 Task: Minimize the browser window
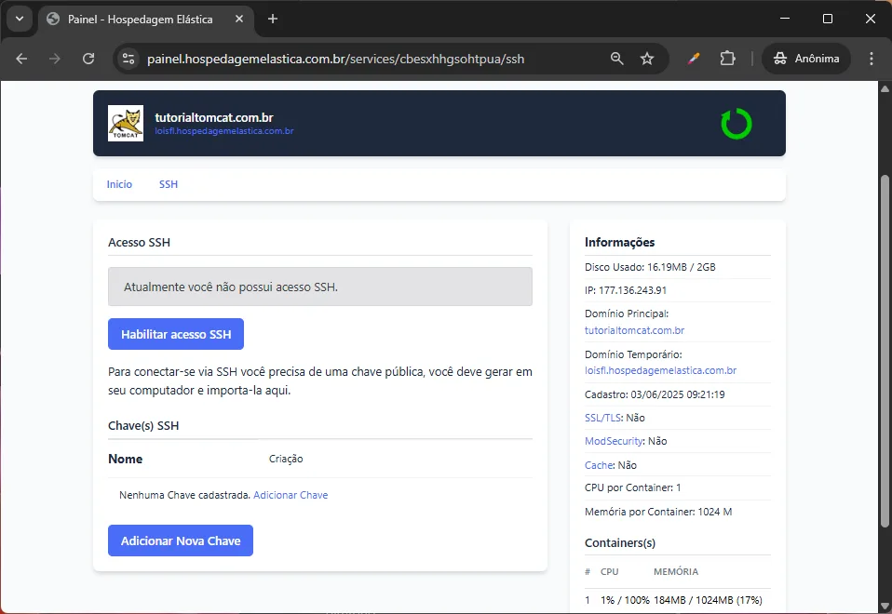785,19
